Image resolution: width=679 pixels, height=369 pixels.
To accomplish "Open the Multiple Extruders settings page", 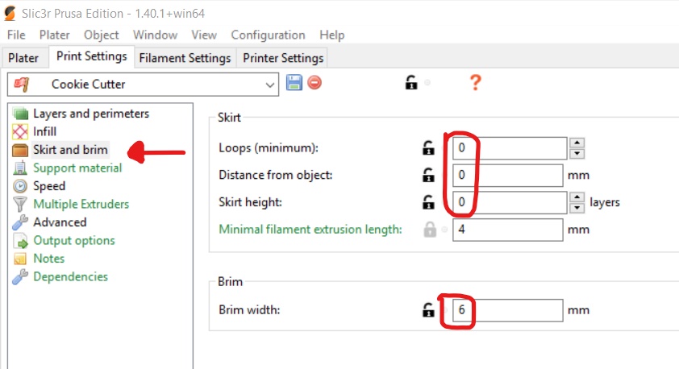I will (x=81, y=204).
